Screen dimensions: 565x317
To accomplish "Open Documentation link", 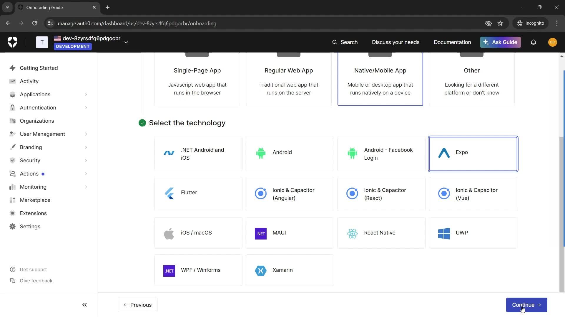I will (x=452, y=42).
